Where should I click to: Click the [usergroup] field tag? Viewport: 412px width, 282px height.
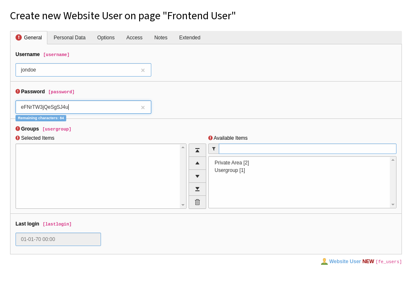point(57,129)
